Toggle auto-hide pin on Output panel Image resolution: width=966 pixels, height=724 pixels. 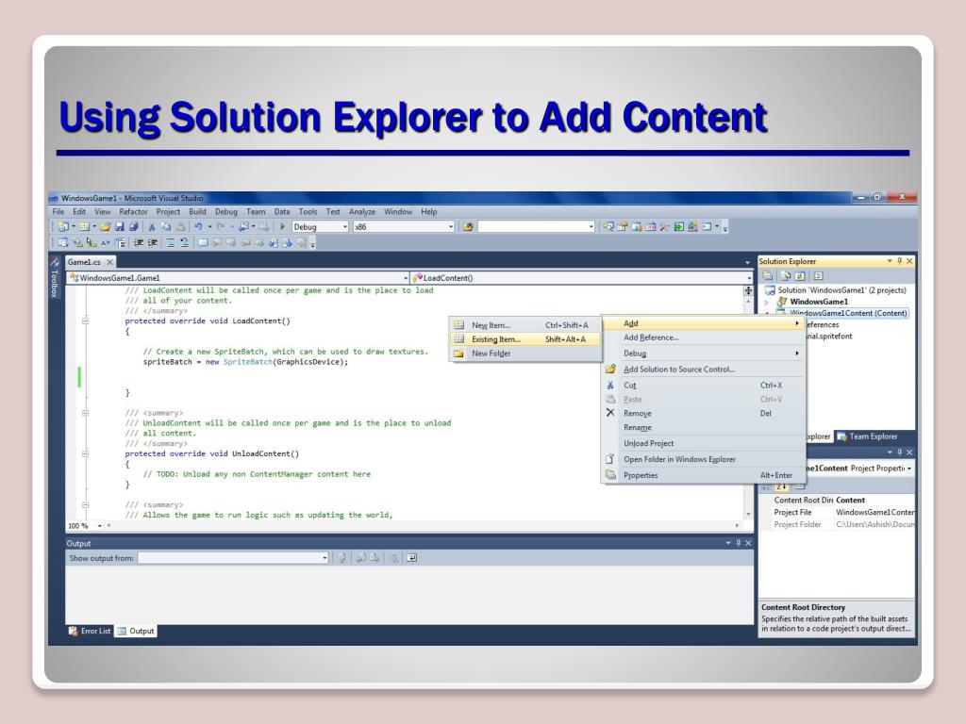coord(738,543)
